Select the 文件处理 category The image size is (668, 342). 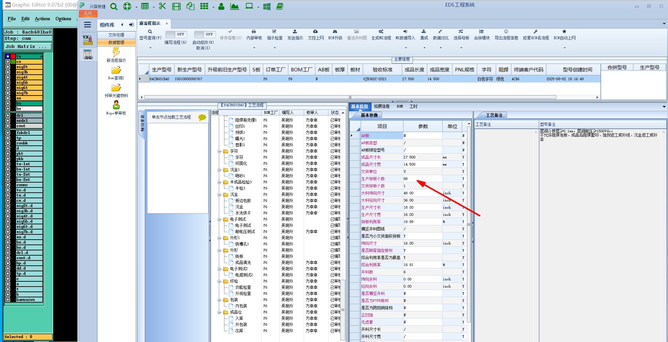coord(116,35)
